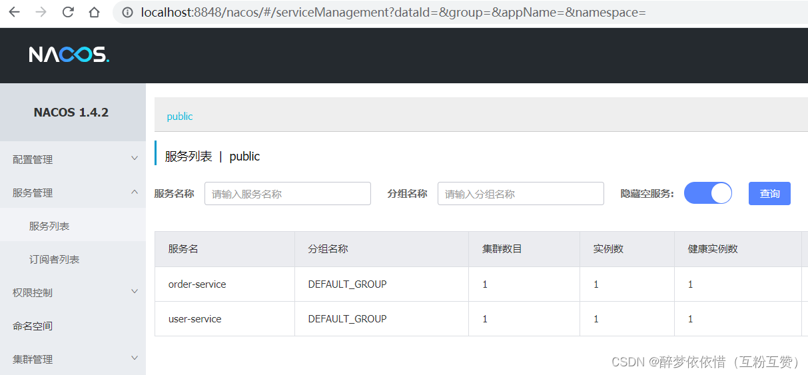
Task: Select the public namespace tab
Action: [x=180, y=116]
